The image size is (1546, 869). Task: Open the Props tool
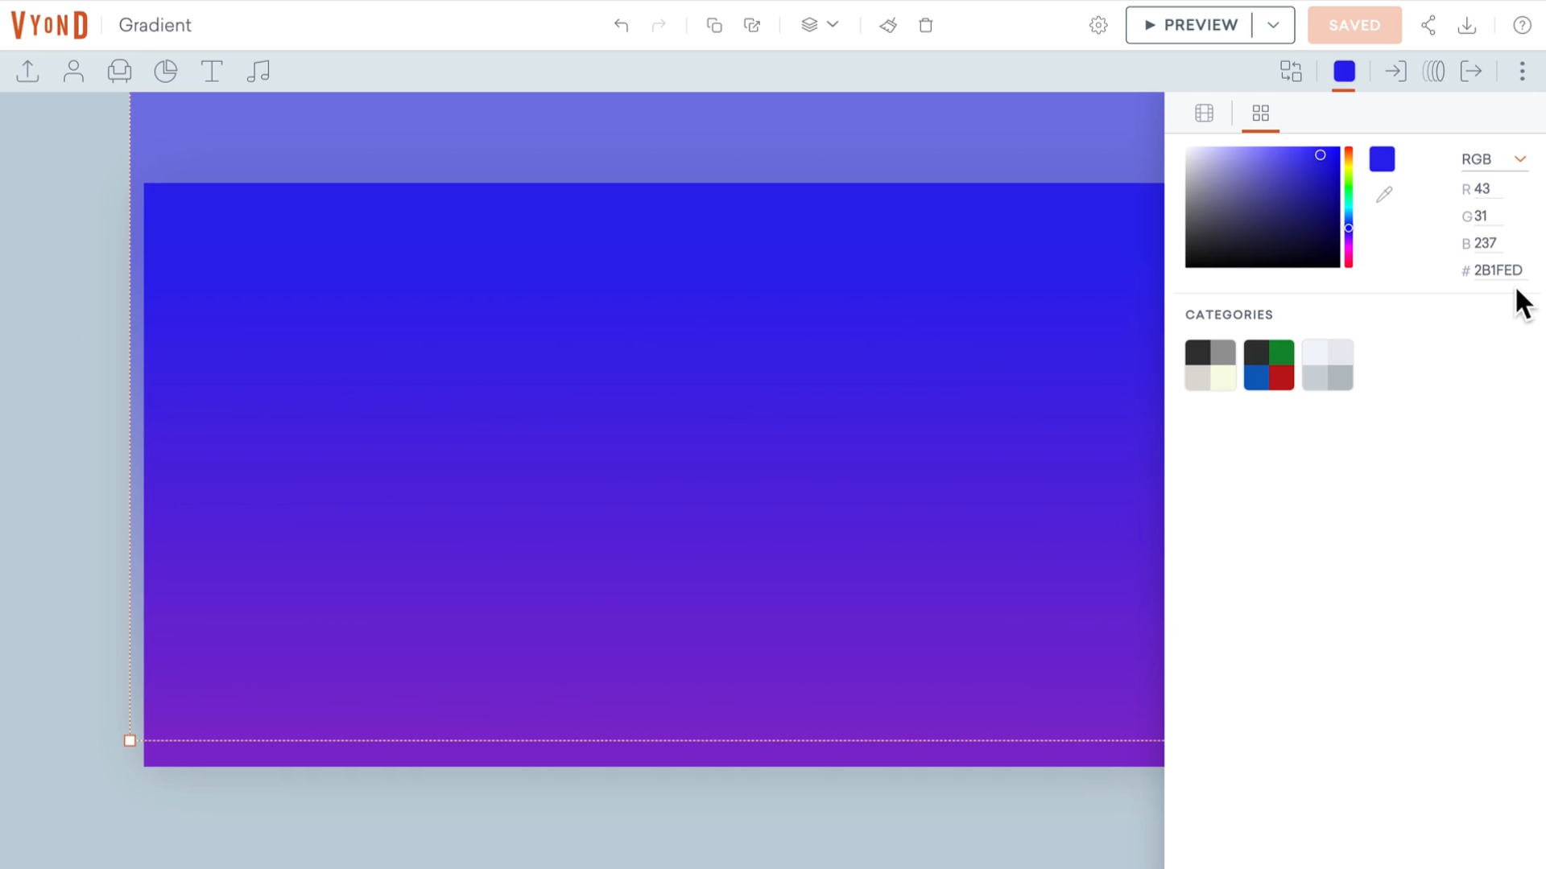[x=119, y=72]
